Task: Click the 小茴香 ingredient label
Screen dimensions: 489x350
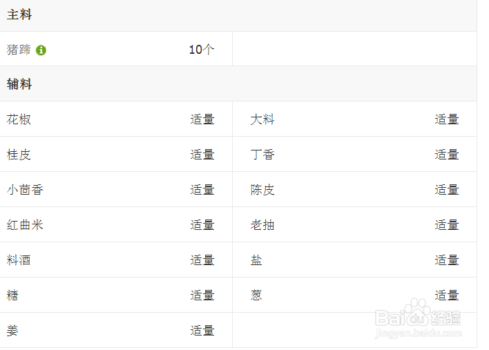Action: click(25, 190)
